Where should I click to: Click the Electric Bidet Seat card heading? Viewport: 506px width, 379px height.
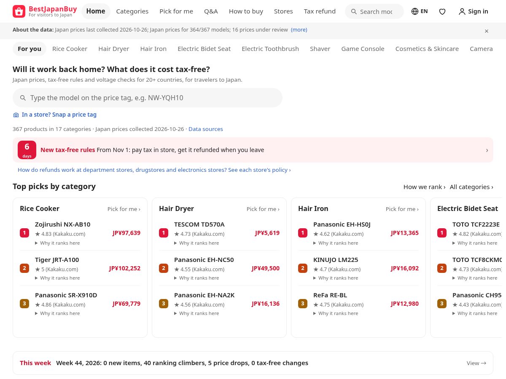pyautogui.click(x=468, y=208)
